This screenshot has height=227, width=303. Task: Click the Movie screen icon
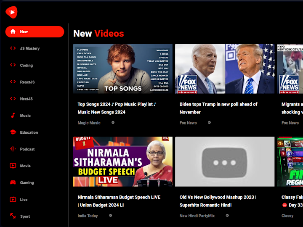pyautogui.click(x=13, y=166)
